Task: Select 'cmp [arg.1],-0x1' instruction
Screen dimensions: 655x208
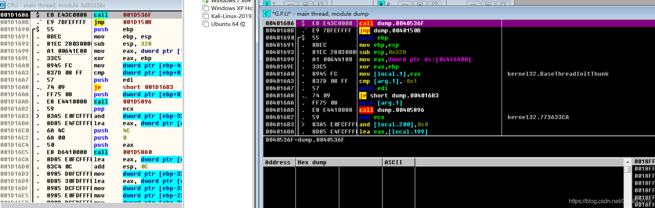Action: 388,81
